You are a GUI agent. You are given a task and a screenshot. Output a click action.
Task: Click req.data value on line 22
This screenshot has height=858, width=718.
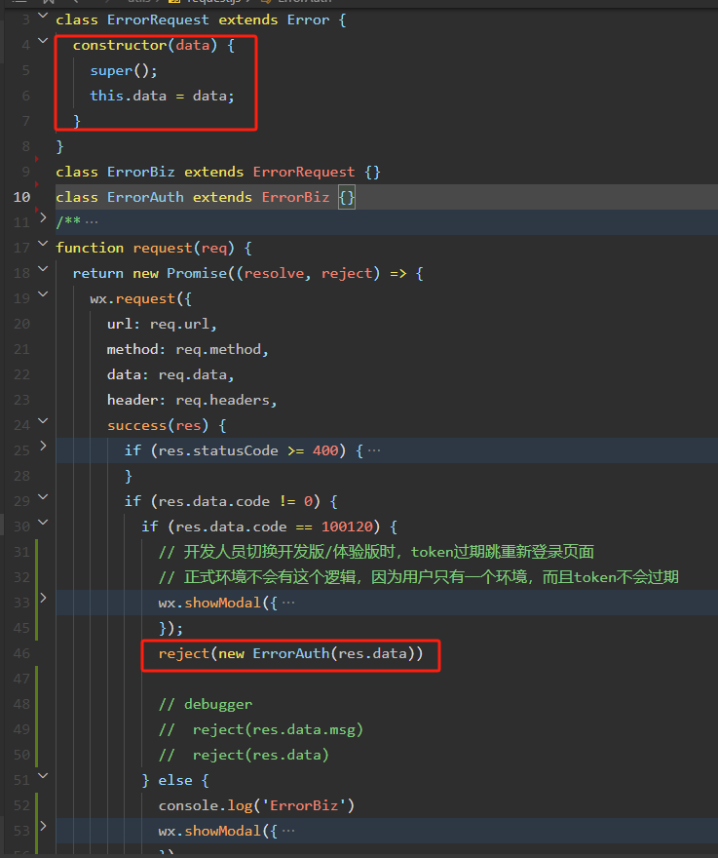(x=192, y=374)
